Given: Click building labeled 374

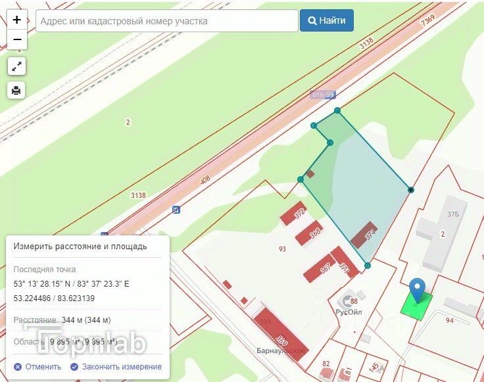Looking at the screenshot, I should pyautogui.click(x=365, y=235).
